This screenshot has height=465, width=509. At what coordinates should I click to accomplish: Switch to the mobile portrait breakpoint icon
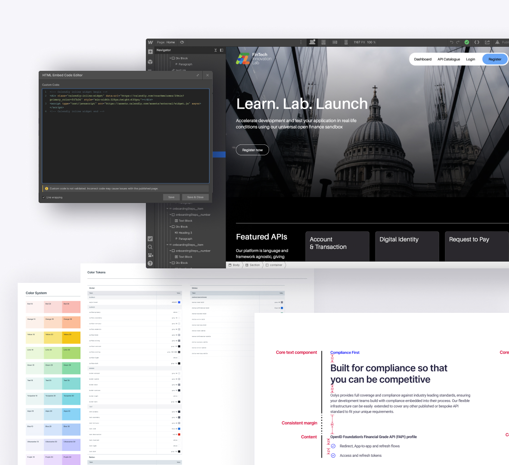[346, 42]
